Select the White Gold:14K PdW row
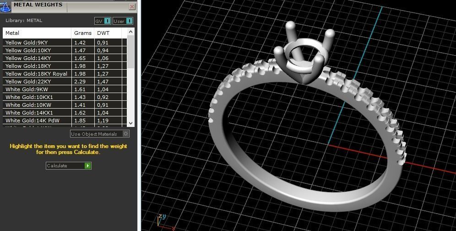The width and height of the screenshot is (456, 231). click(65, 121)
